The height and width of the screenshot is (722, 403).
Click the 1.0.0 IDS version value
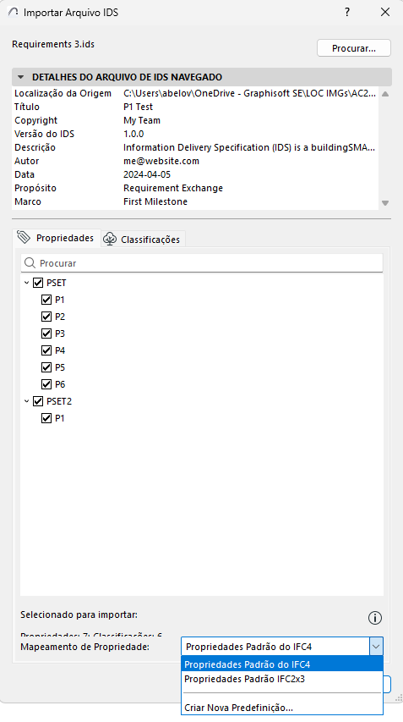click(x=133, y=134)
